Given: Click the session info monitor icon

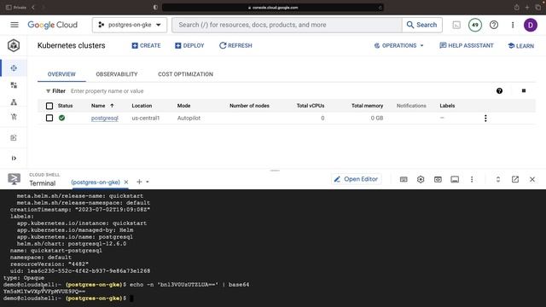Looking at the screenshot, I should tap(455, 179).
